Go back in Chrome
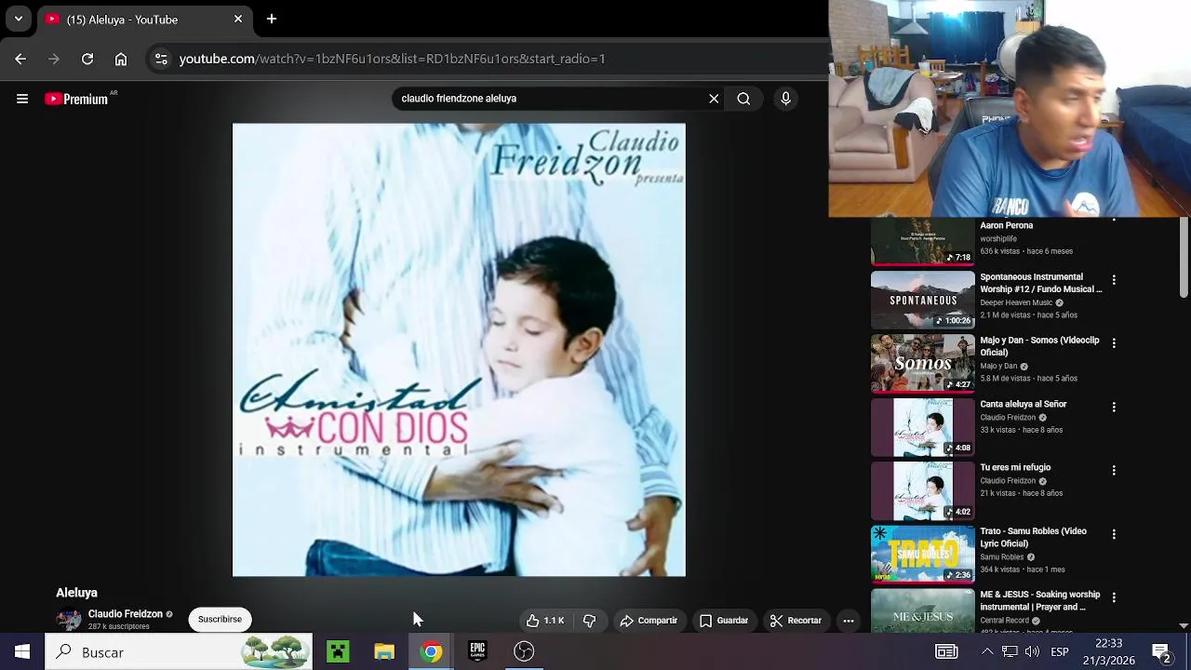The width and height of the screenshot is (1191, 670). (20, 59)
